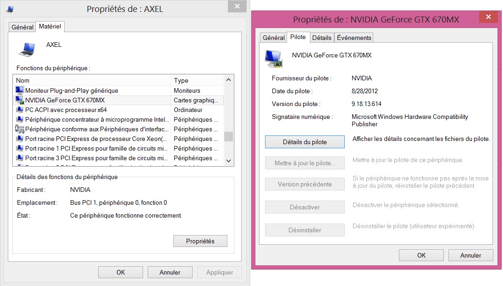Click icon beside Périphérique conforme aux Périphériques d'interface
This screenshot has width=503, height=286.
pos(20,129)
